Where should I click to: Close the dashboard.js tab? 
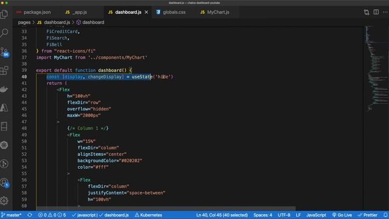(146, 12)
